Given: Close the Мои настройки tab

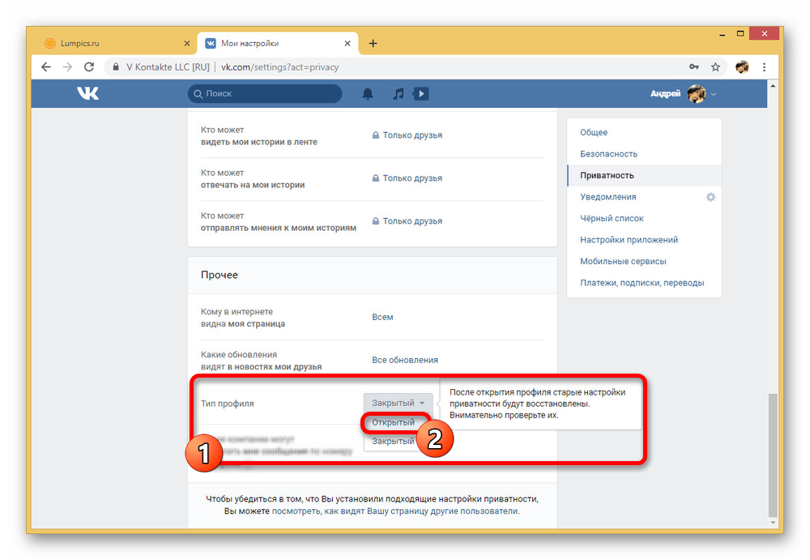Looking at the screenshot, I should click(x=347, y=44).
